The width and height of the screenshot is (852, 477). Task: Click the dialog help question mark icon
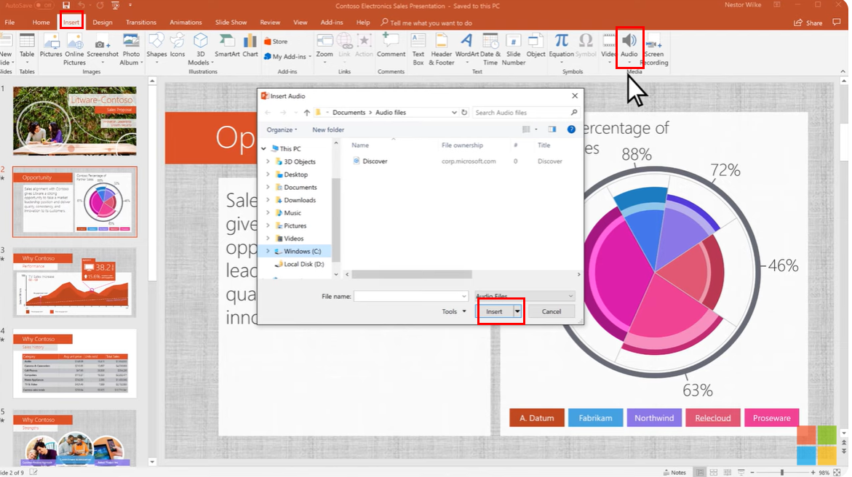(571, 129)
